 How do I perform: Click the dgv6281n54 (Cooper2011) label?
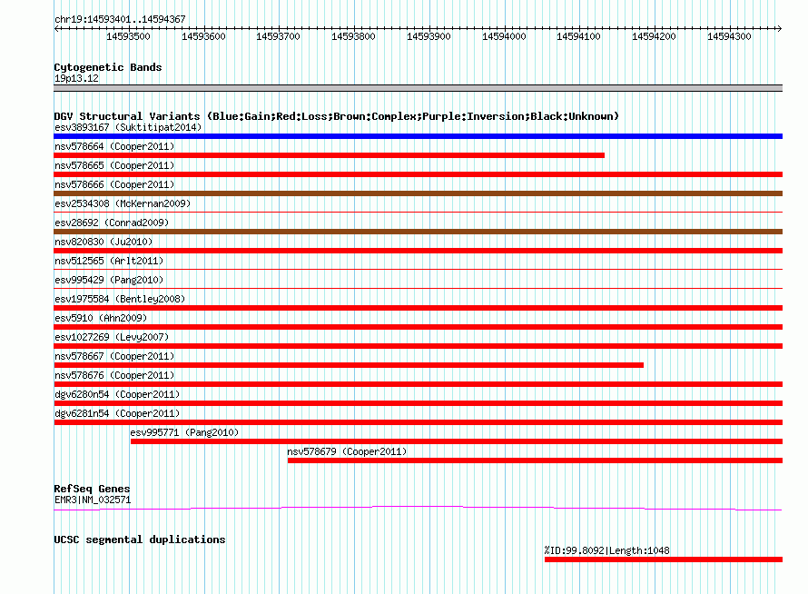[x=117, y=413]
